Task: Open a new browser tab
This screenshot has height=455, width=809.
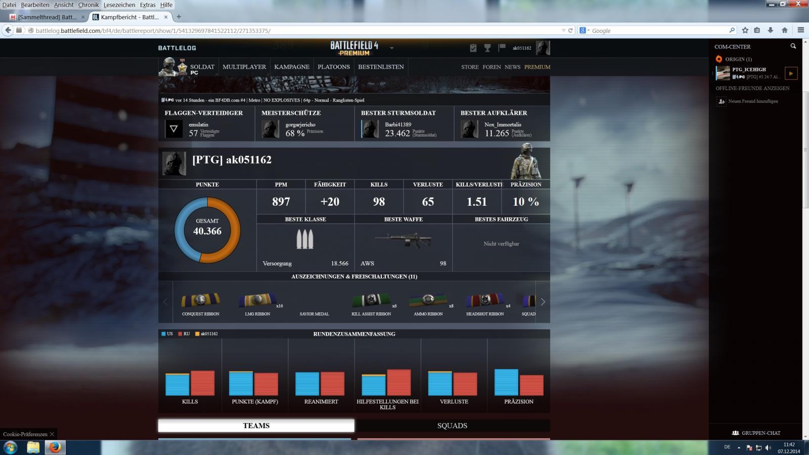Action: pos(178,17)
